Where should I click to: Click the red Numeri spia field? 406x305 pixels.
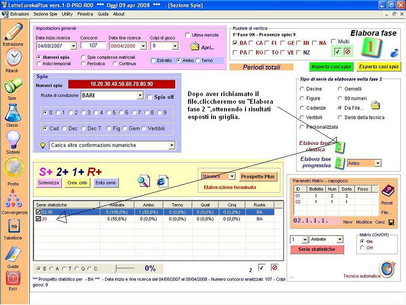[x=121, y=84]
